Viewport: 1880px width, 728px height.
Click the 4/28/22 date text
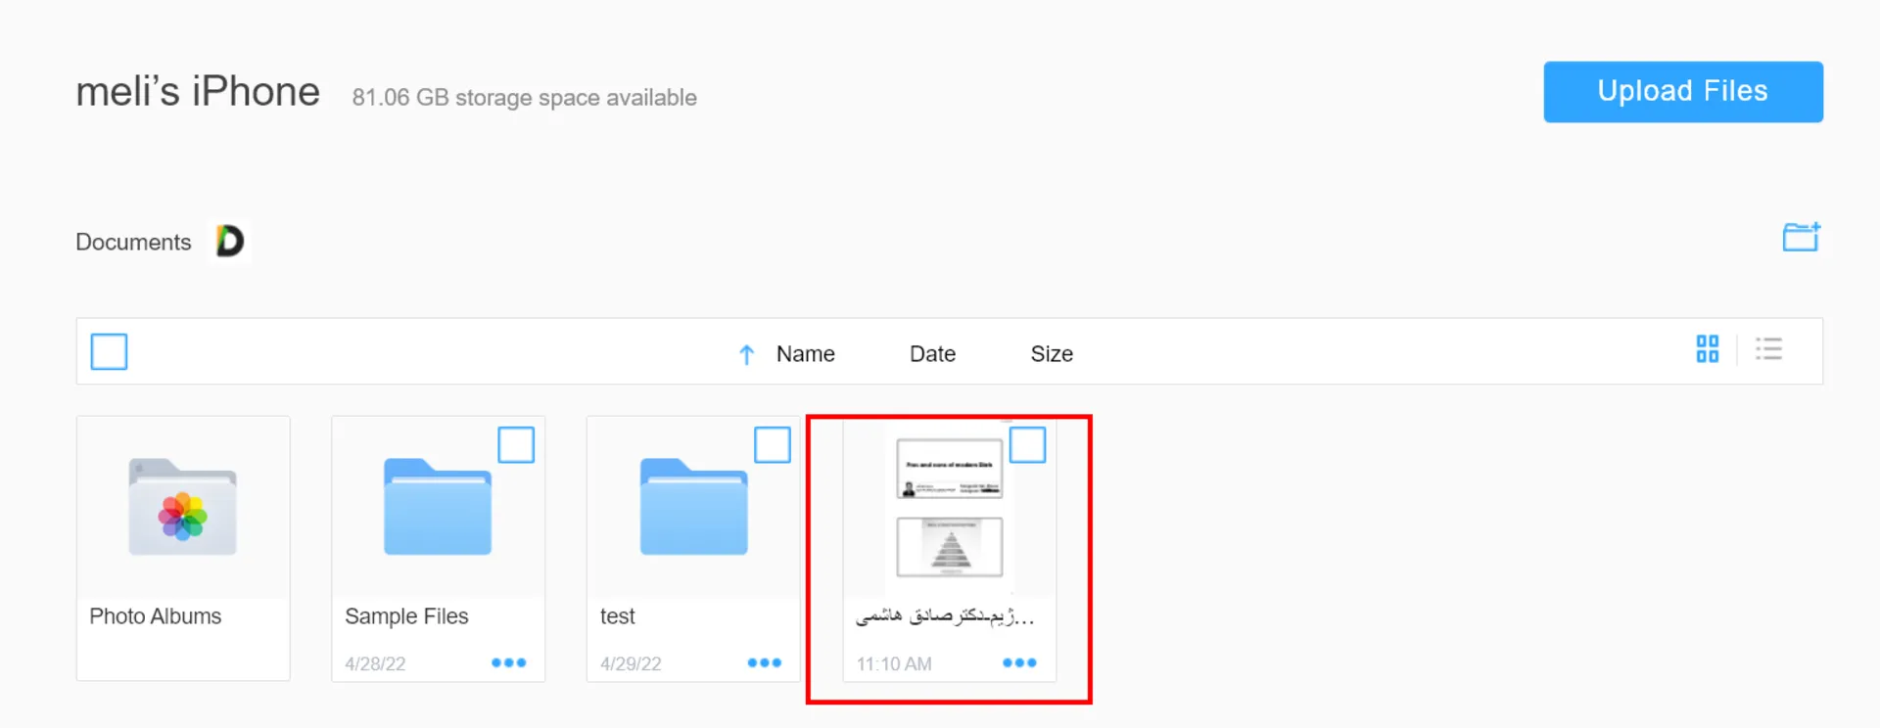point(375,663)
